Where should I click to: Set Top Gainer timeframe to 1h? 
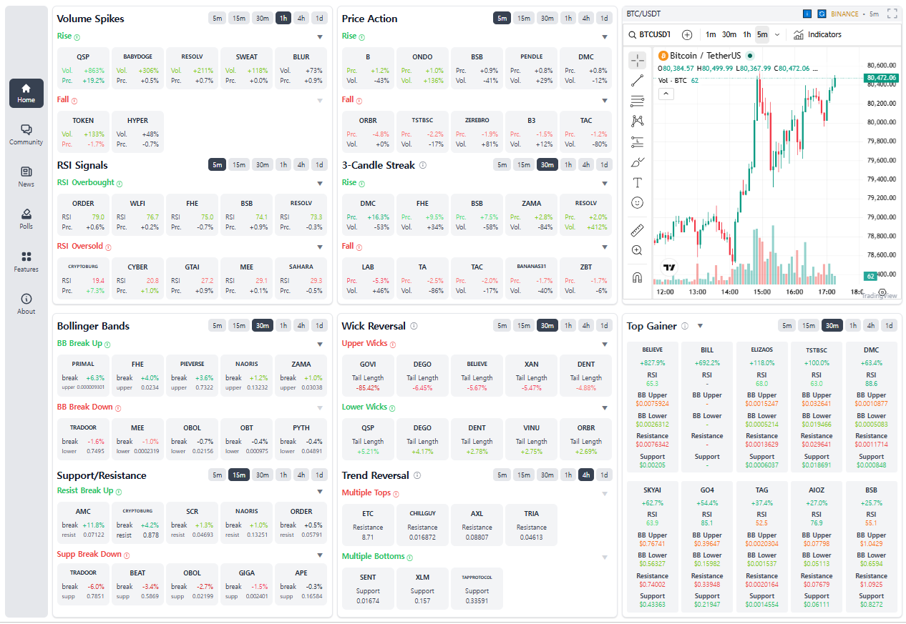(x=852, y=326)
